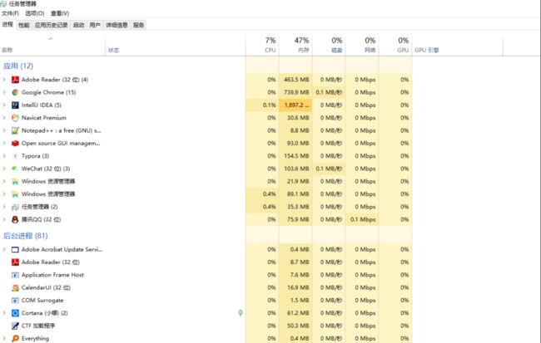
Task: Expand the Cortana (2) group
Action: pos(4,313)
